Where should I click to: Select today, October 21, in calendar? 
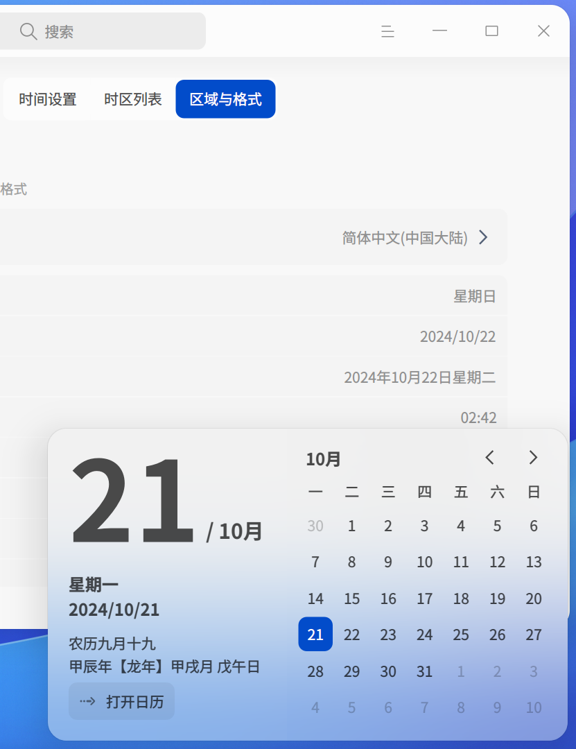click(315, 635)
